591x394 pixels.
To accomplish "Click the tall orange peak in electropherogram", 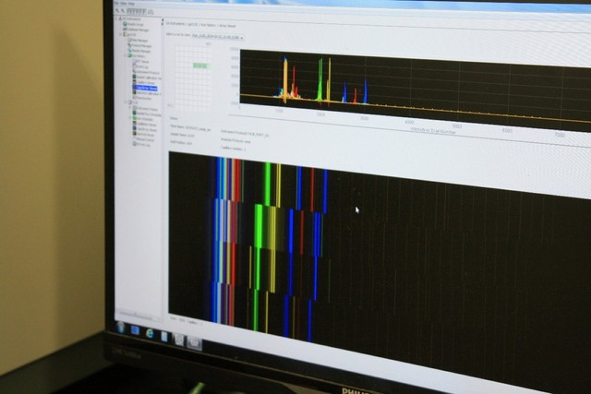I will pos(285,78).
